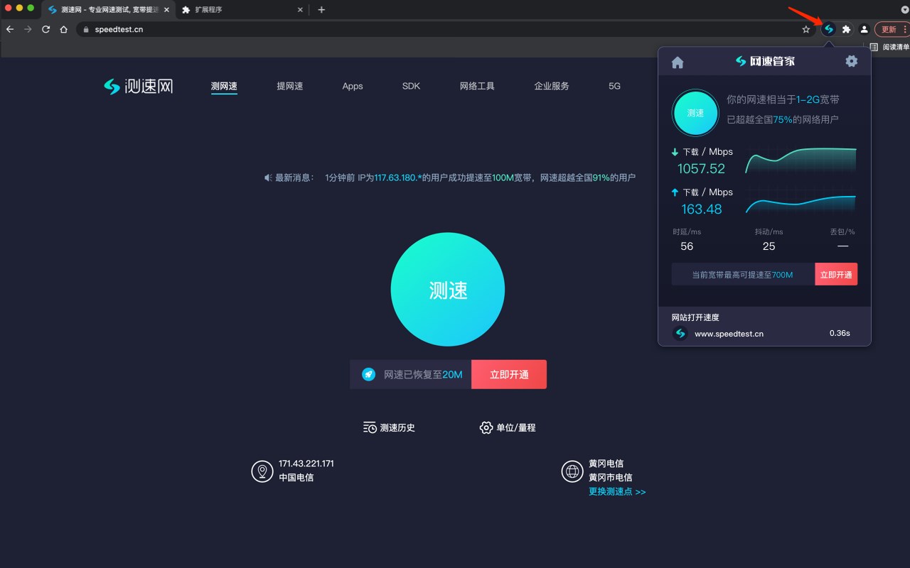Click the browser forward arrow
The height and width of the screenshot is (568, 910).
click(x=28, y=29)
